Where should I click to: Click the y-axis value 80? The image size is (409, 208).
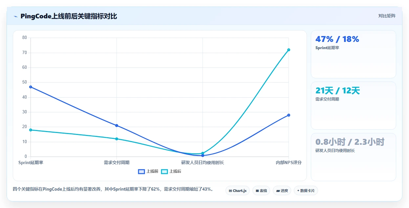tap(25, 38)
